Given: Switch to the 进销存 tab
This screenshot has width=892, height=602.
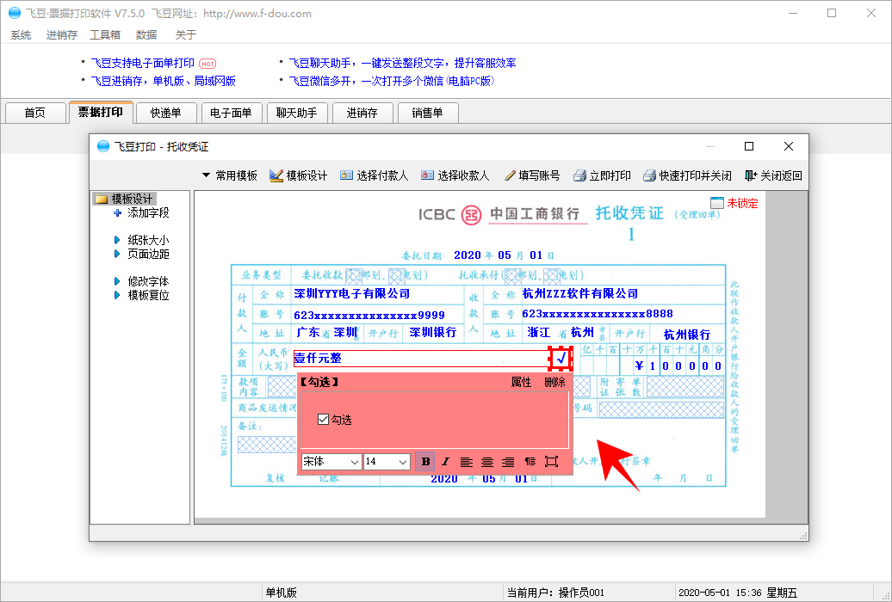Looking at the screenshot, I should [x=362, y=113].
